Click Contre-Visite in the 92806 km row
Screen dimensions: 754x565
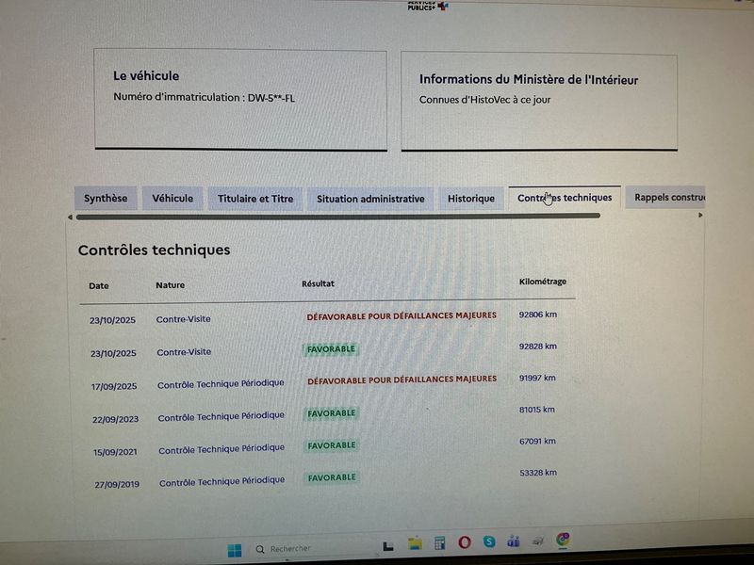pyautogui.click(x=183, y=319)
